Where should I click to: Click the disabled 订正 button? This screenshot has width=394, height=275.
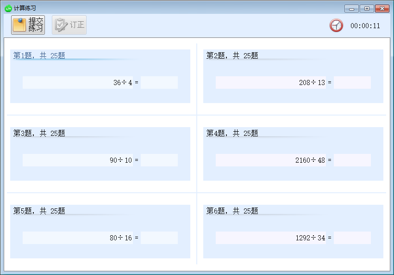(69, 24)
